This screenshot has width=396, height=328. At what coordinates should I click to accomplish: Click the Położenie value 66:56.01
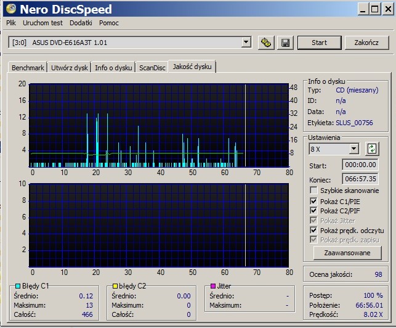pyautogui.click(x=370, y=305)
